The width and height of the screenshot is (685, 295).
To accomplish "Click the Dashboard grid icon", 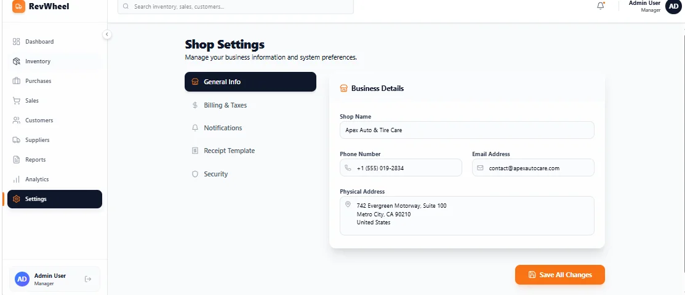I will pyautogui.click(x=17, y=41).
